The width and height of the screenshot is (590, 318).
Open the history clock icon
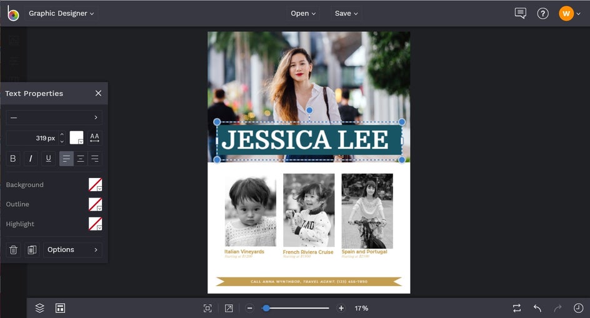578,308
